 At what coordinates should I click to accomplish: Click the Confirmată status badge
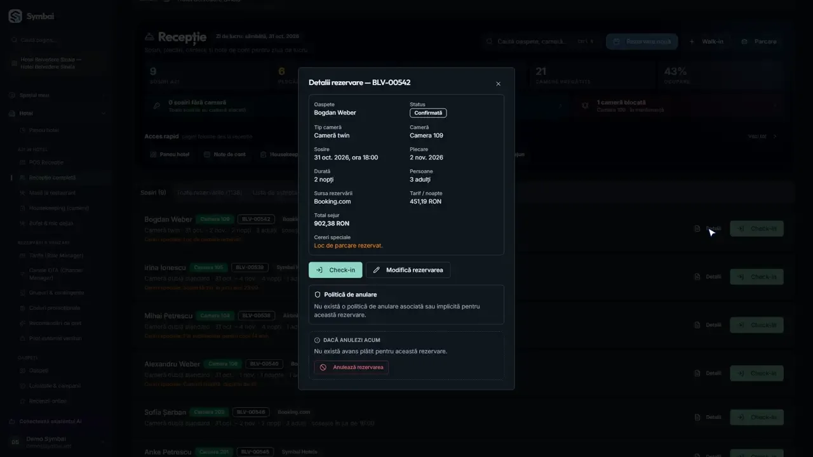click(428, 113)
